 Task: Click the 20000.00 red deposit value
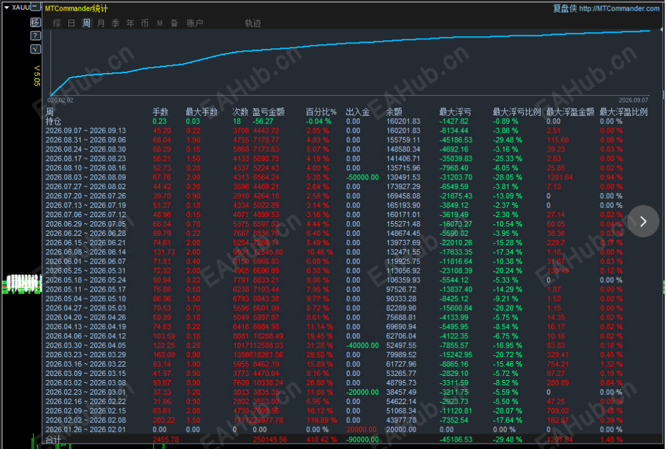(x=362, y=430)
